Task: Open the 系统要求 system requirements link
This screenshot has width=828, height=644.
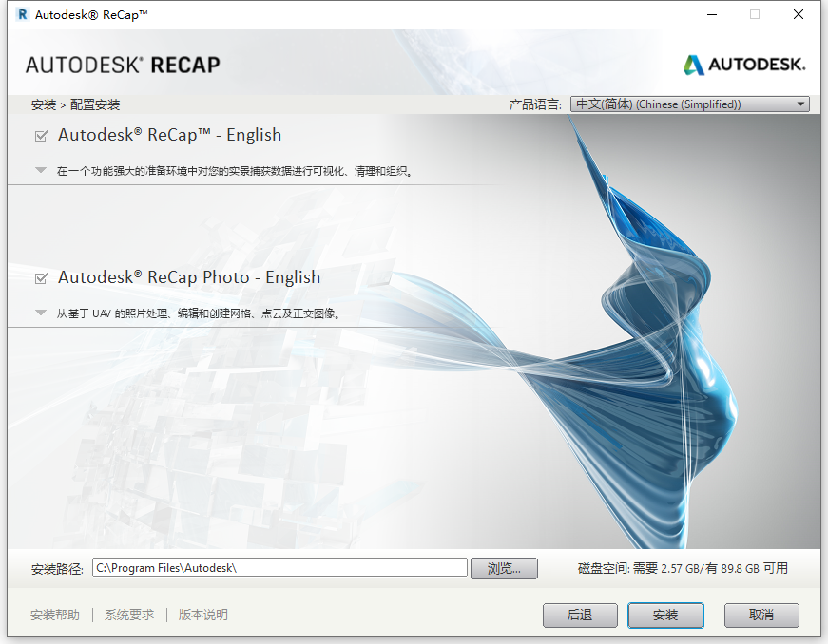Action: tap(129, 615)
